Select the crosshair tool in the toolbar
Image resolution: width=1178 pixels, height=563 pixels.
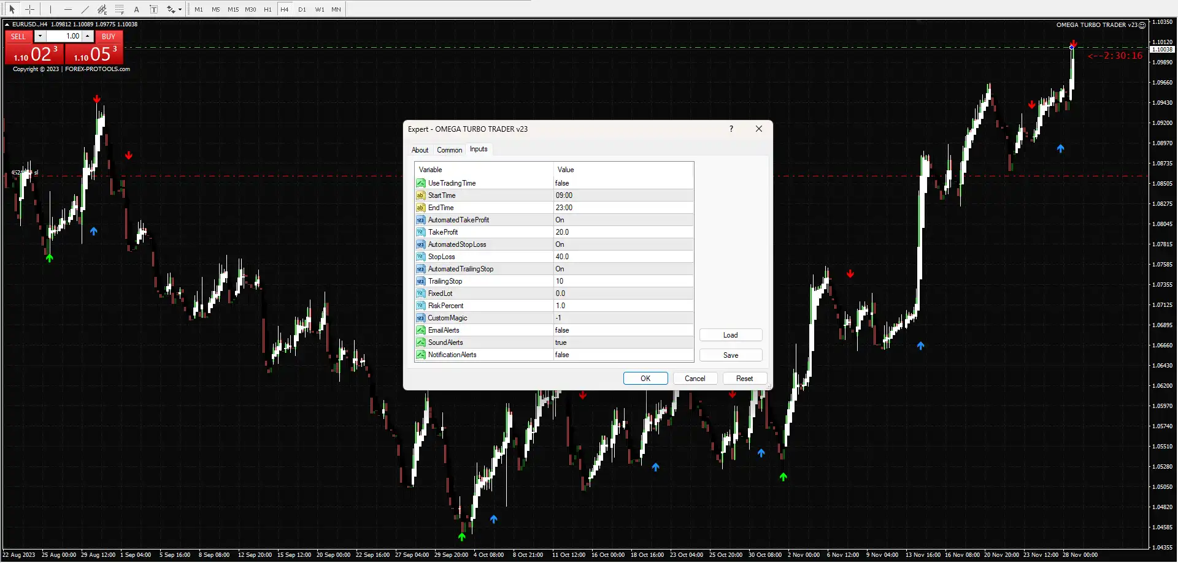pos(29,9)
